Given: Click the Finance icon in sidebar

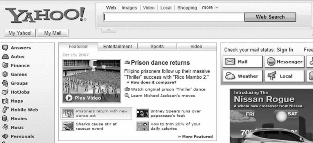Looking at the screenshot, I should 5,65.
